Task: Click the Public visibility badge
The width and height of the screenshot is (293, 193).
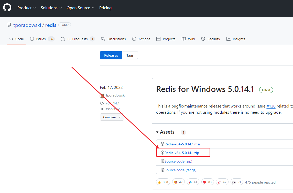Action: coord(65,25)
